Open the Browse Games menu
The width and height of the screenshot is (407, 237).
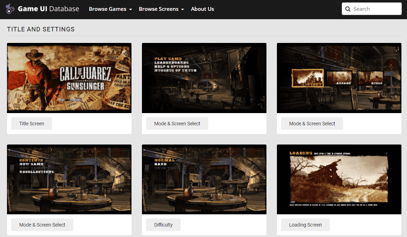coord(110,9)
